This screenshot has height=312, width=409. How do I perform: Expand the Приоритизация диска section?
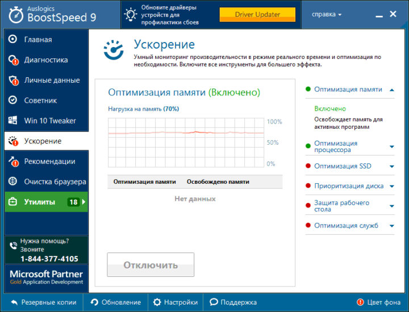[392, 187]
